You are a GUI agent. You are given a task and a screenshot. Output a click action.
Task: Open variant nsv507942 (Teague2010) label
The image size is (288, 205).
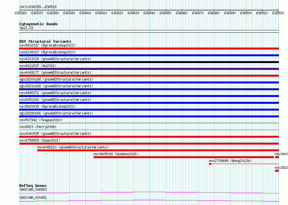(41, 120)
